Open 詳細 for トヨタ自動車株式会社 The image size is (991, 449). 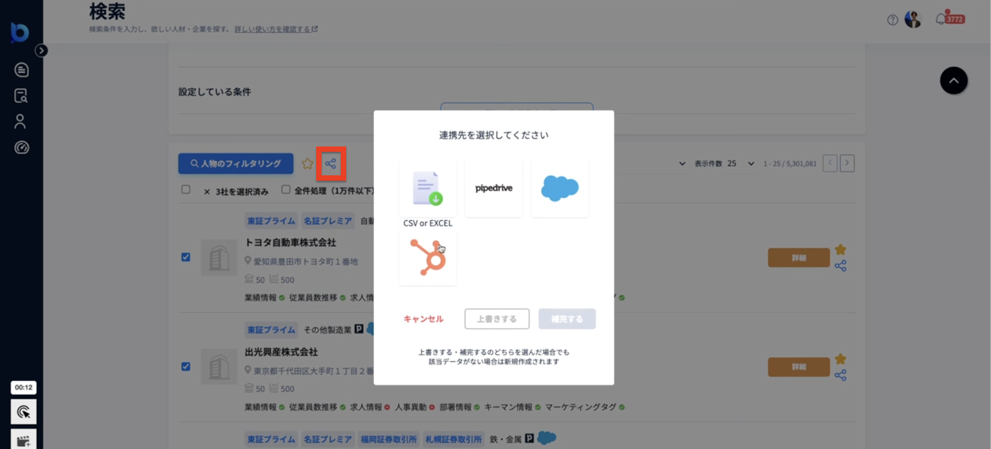coord(799,258)
